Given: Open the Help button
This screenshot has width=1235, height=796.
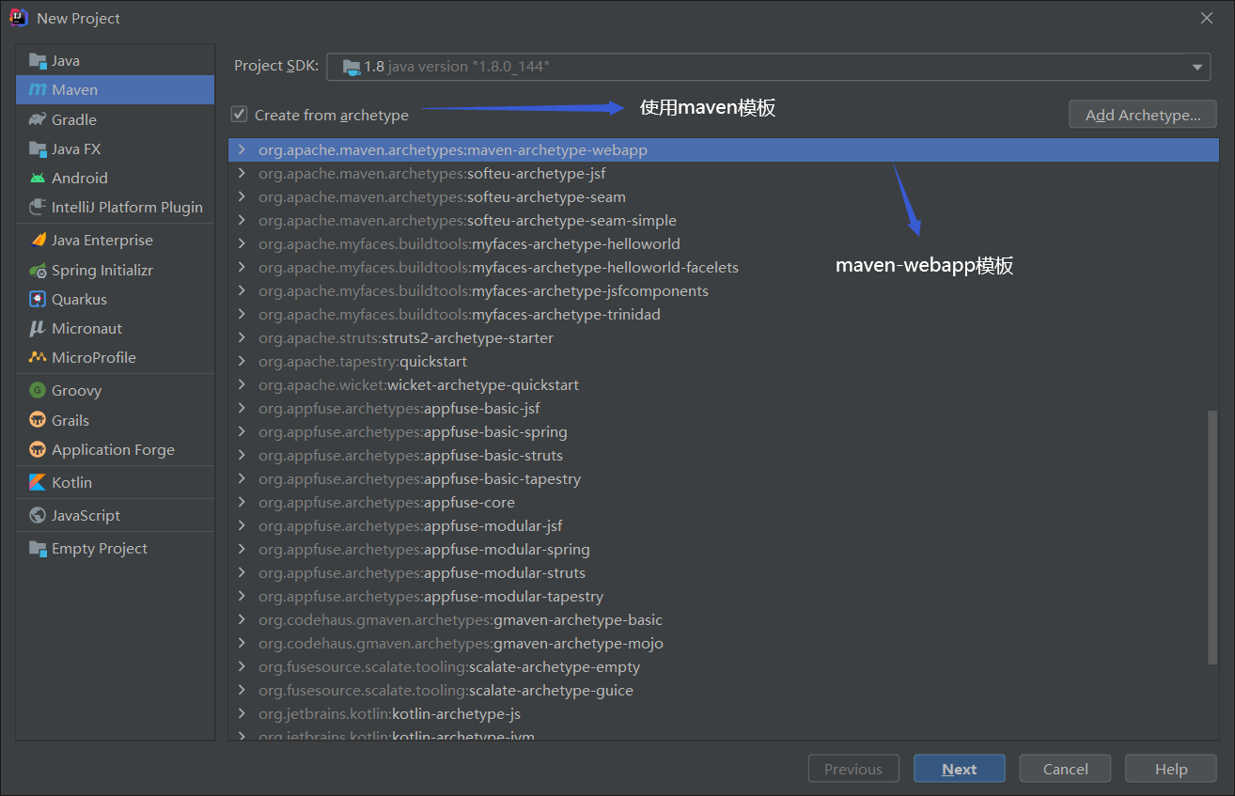Looking at the screenshot, I should pyautogui.click(x=1171, y=769).
